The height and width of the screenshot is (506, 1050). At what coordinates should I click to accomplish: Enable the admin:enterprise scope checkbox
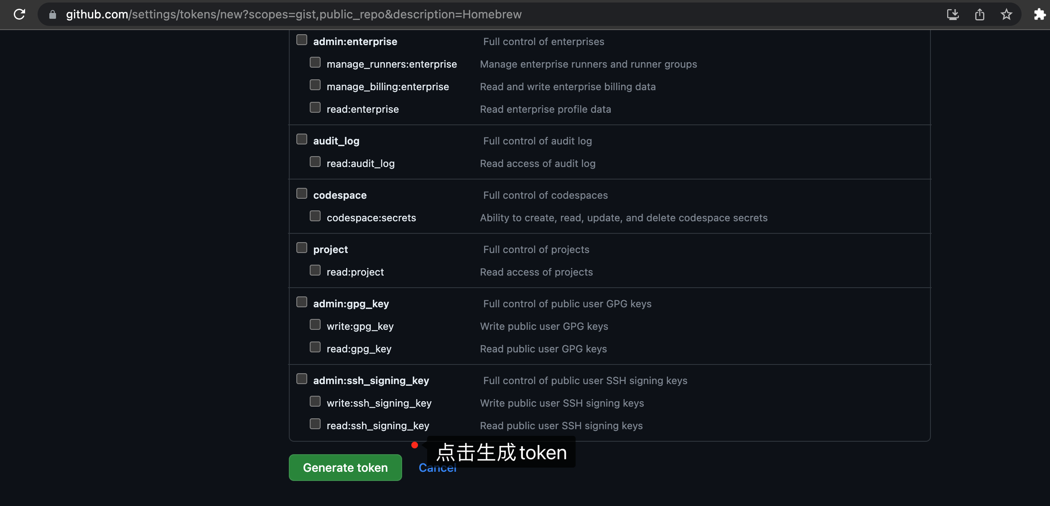(x=302, y=40)
